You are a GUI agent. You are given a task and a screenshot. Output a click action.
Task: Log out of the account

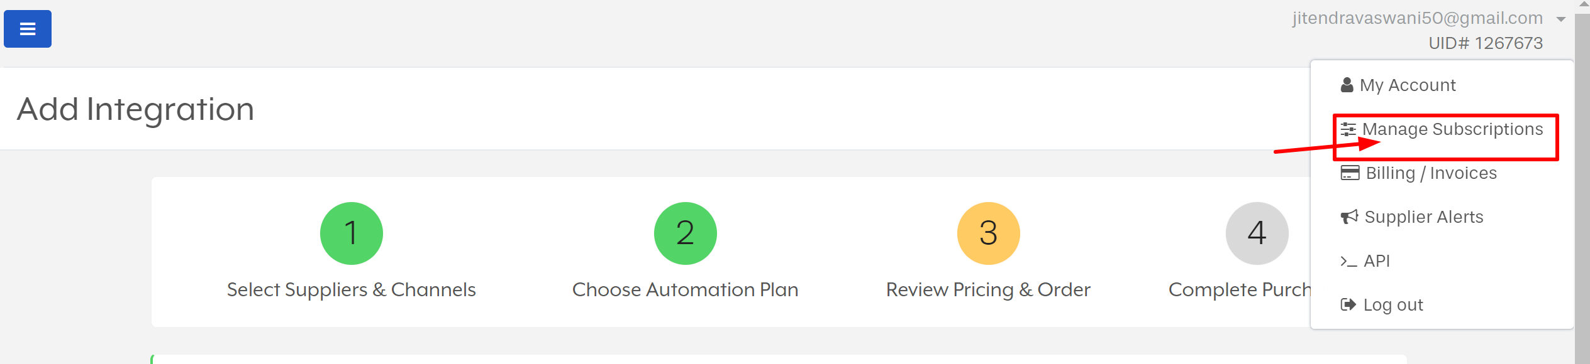point(1393,305)
